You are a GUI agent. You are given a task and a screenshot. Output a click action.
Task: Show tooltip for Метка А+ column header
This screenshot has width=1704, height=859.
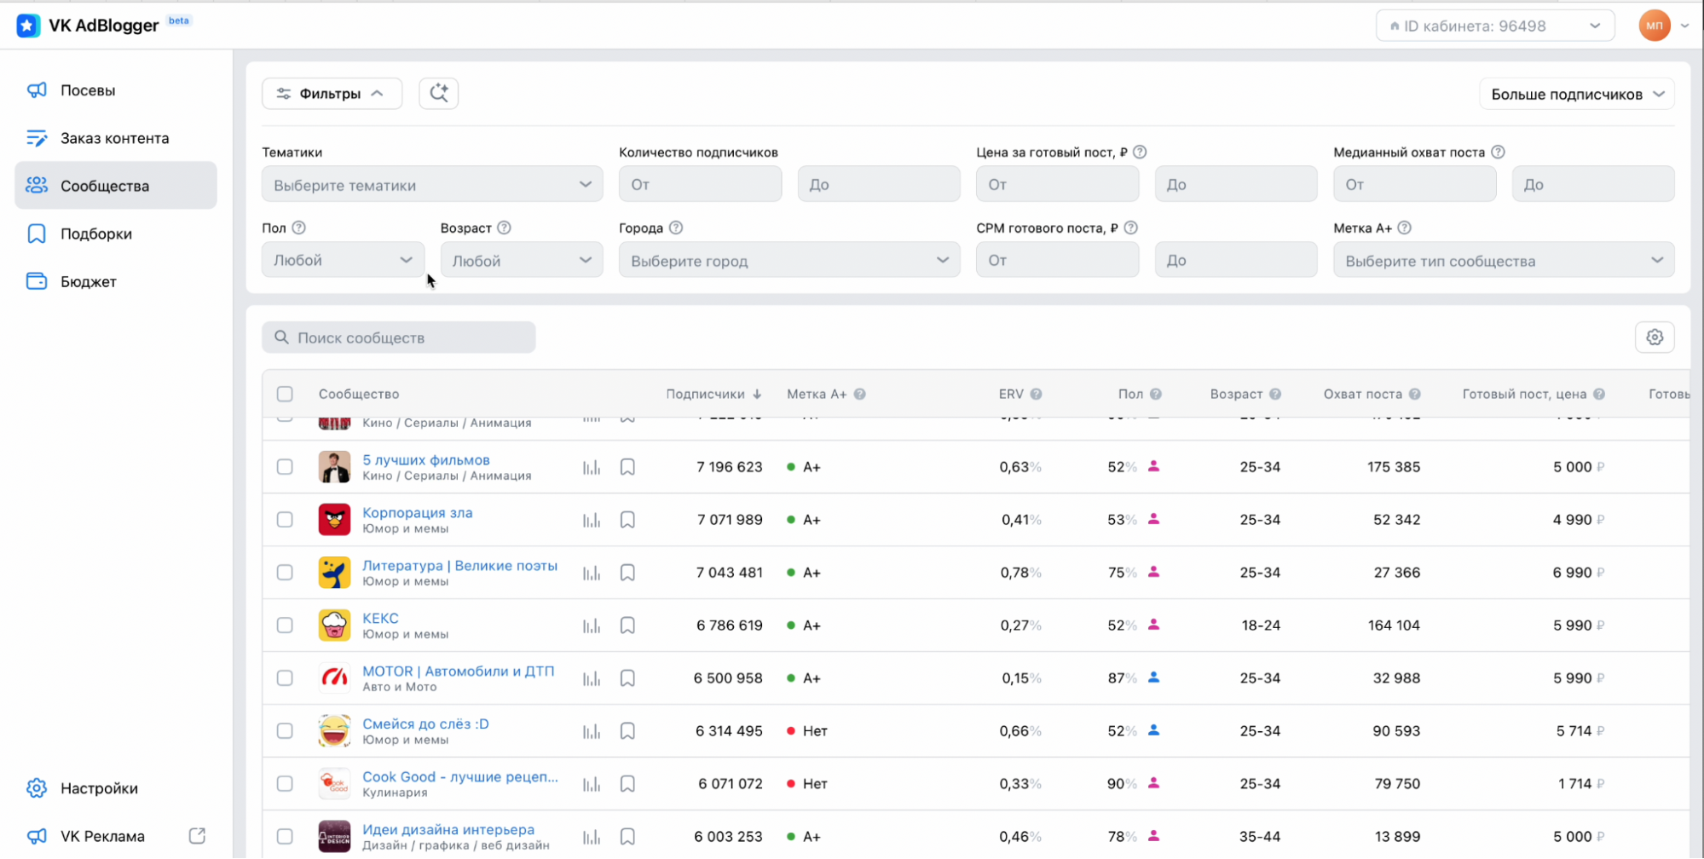pos(860,394)
